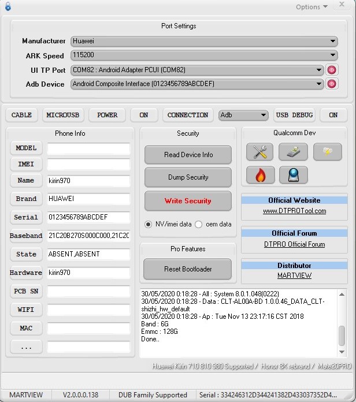Click the CABLE button

[21, 115]
